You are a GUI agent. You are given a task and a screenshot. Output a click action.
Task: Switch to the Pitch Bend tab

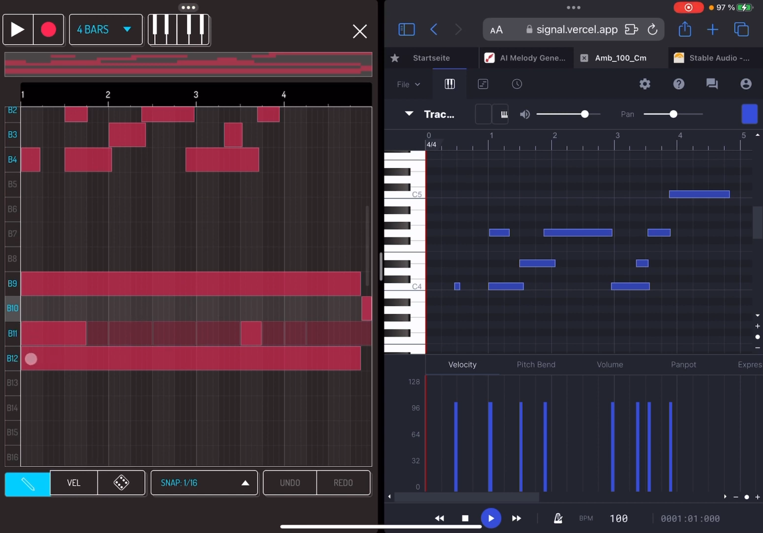536,365
